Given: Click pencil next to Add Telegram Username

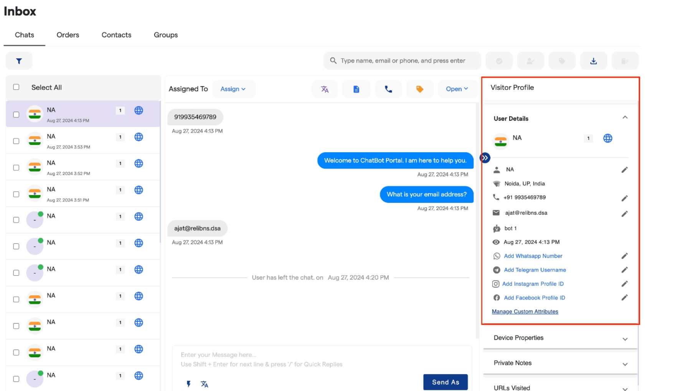Looking at the screenshot, I should coord(624,269).
